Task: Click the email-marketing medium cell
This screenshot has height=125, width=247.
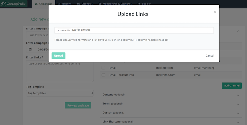Action: [x=204, y=68]
